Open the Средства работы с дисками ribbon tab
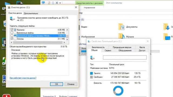 tap(89, 3)
